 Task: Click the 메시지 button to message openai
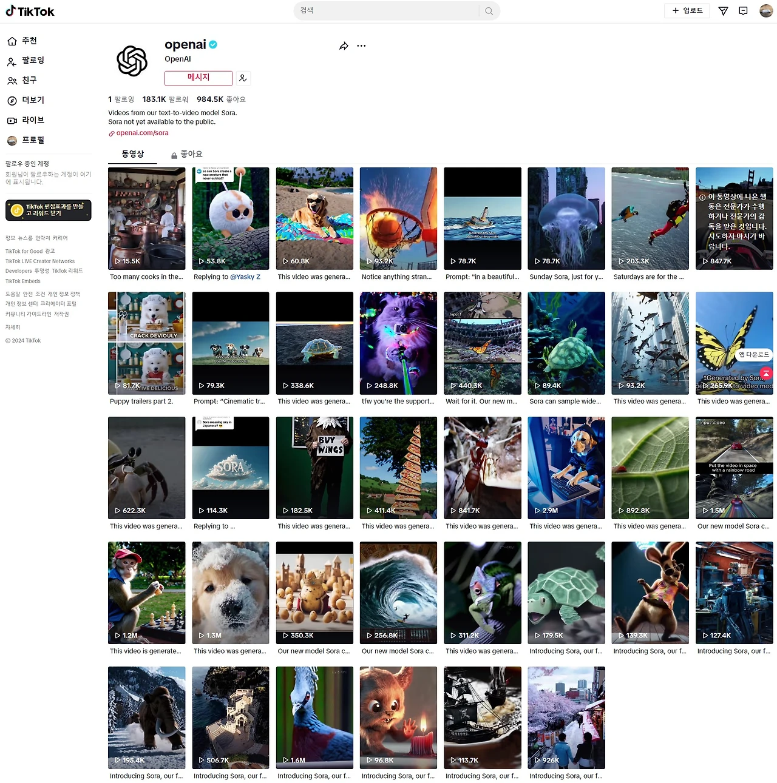pos(198,78)
